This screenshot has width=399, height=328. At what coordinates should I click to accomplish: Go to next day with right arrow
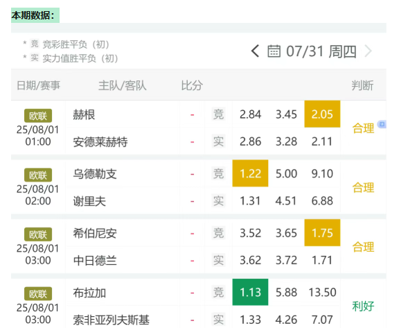[369, 51]
